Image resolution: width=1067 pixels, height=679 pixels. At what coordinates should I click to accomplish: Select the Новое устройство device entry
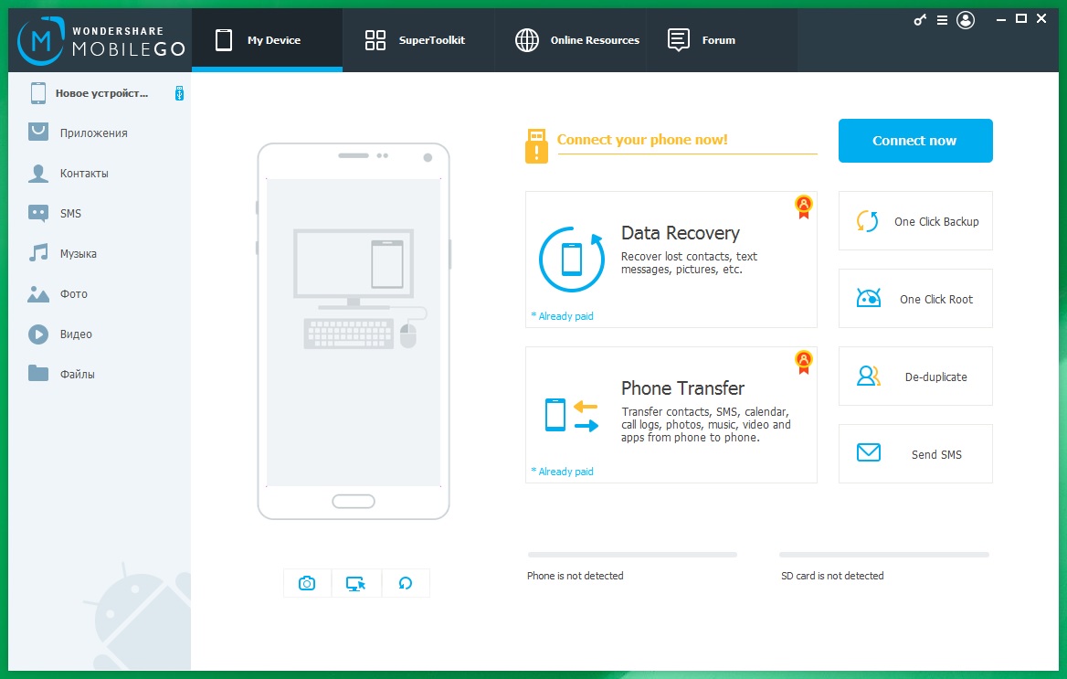click(x=100, y=93)
